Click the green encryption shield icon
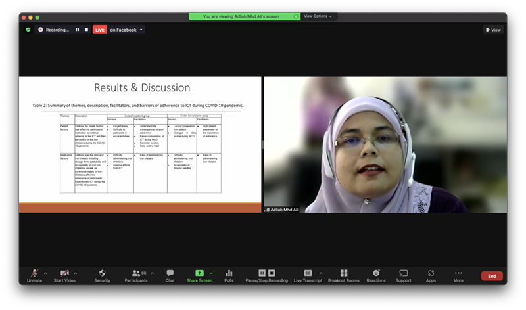Image resolution: width=526 pixels, height=310 pixels. (28, 30)
